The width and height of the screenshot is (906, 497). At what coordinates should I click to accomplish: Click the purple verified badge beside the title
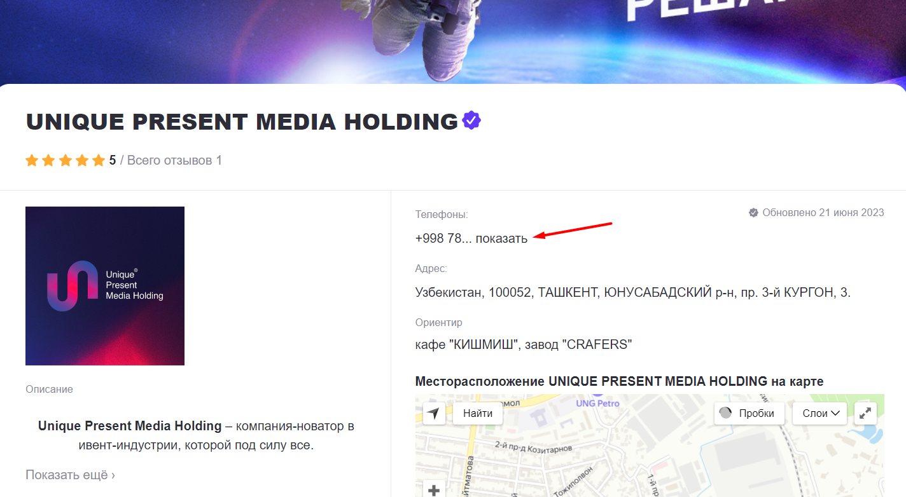pos(471,120)
